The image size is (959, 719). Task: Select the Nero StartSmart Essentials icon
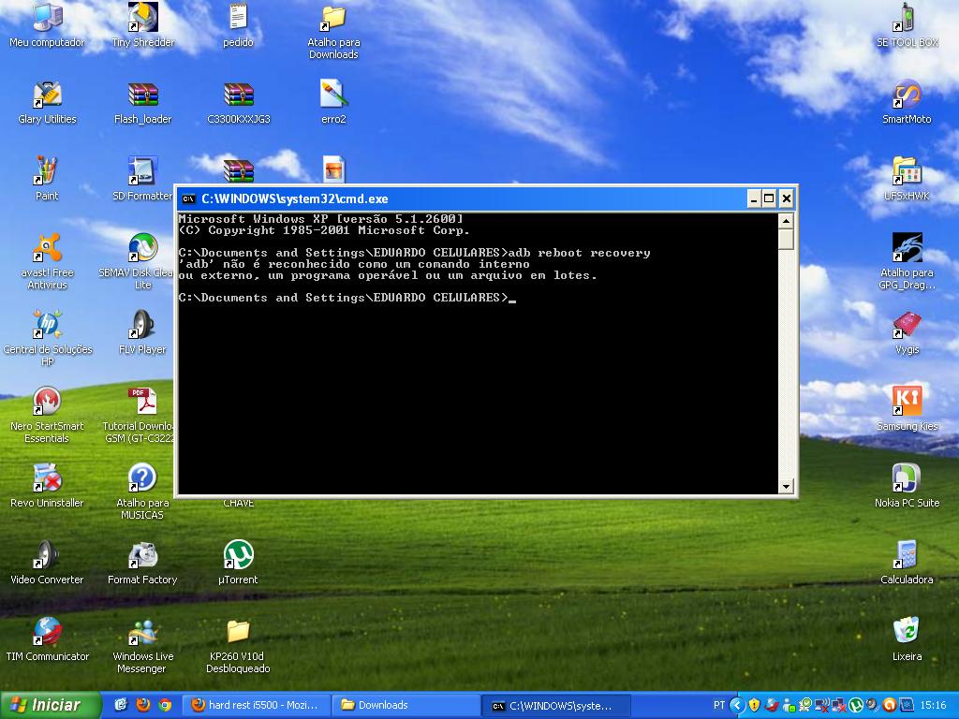[47, 415]
